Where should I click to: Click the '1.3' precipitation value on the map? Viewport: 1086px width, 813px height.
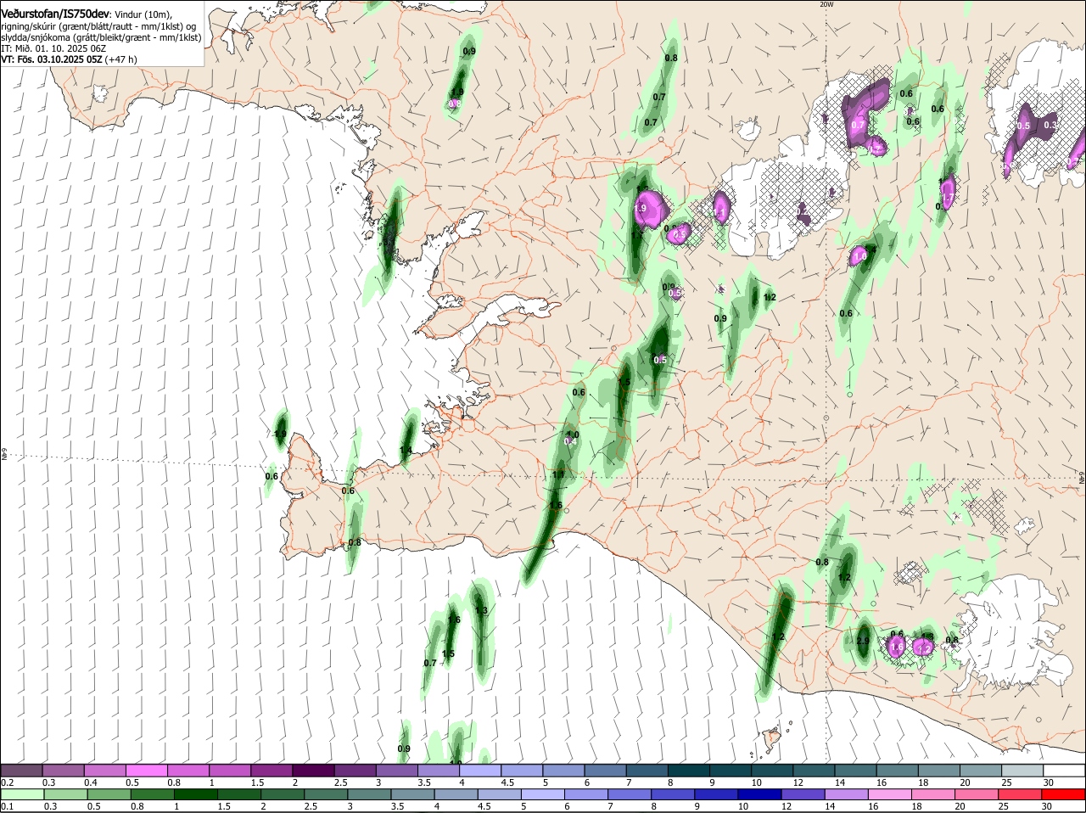pyautogui.click(x=481, y=610)
